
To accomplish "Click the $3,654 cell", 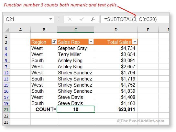I will point(116,54).
